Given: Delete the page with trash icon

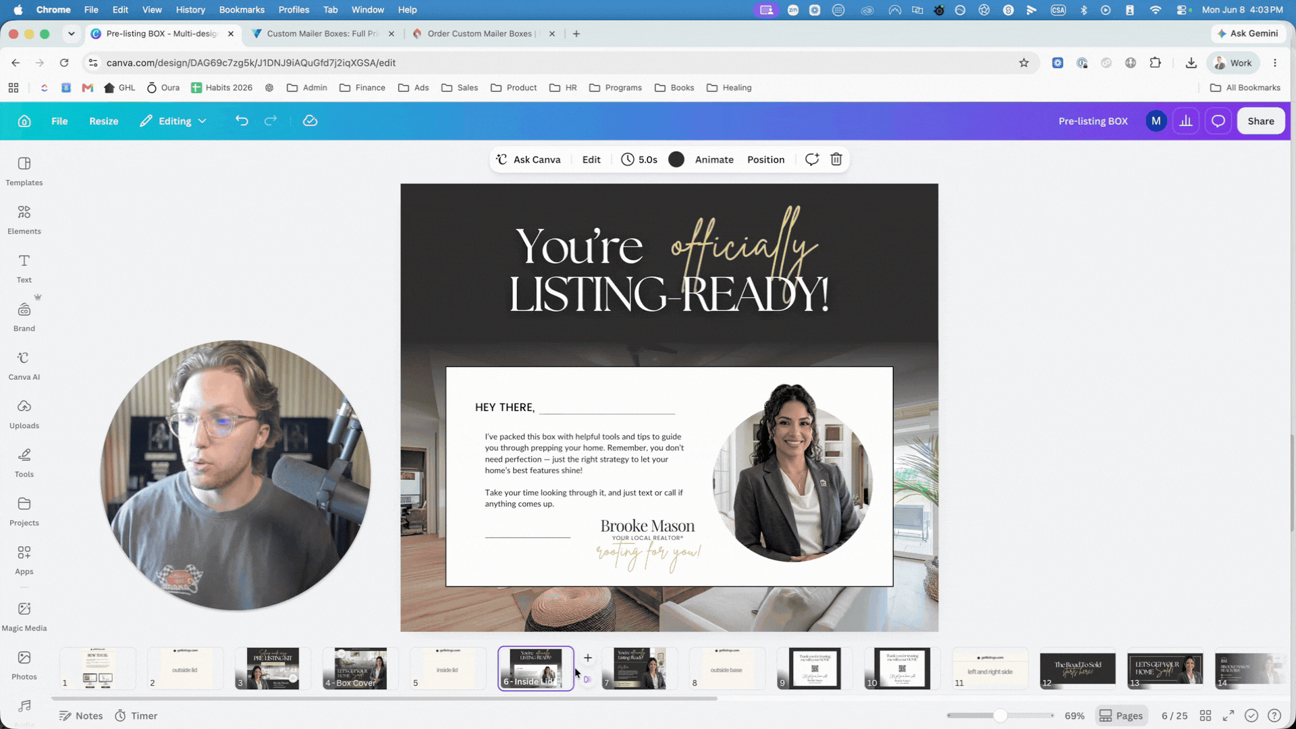Looking at the screenshot, I should (x=836, y=159).
